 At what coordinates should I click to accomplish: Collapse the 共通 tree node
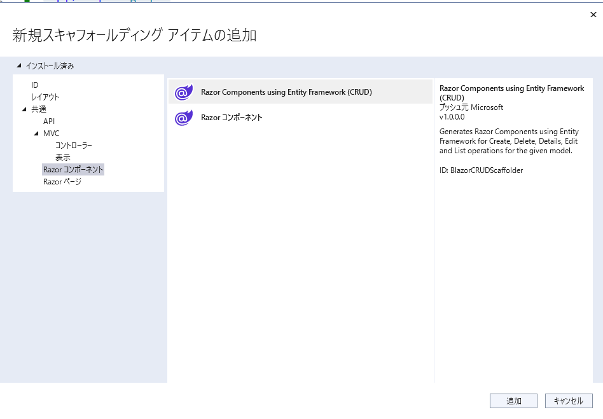pyautogui.click(x=24, y=109)
